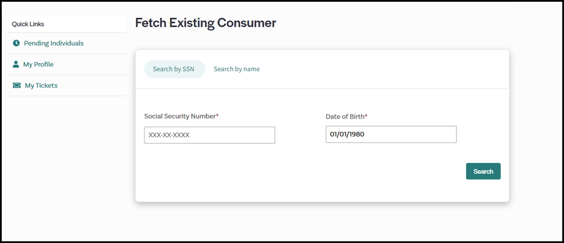
Task: Click the Date of Birth input field
Action: coord(391,135)
